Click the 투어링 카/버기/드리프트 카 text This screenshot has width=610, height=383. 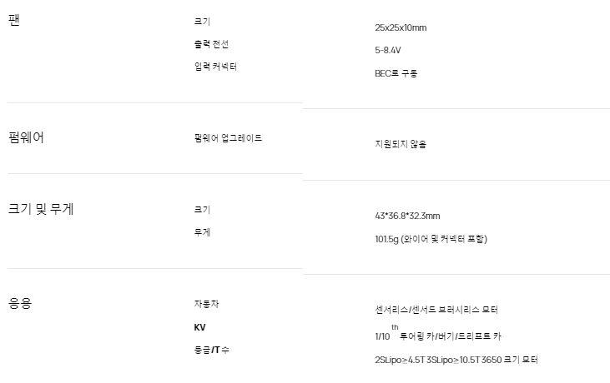click(451, 336)
